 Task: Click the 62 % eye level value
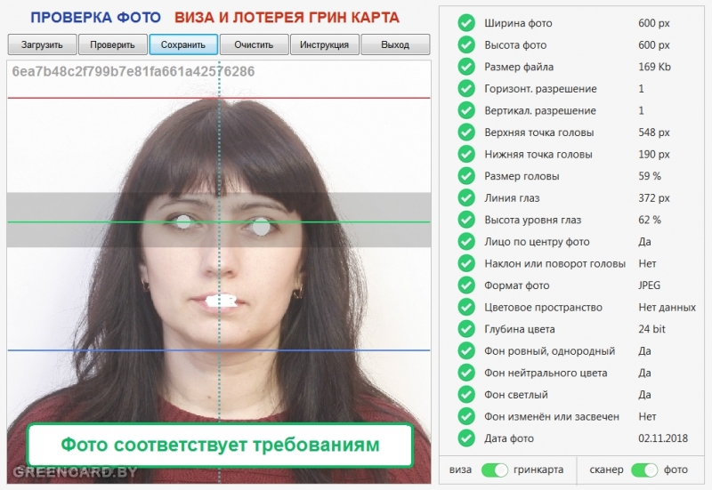pyautogui.click(x=650, y=220)
